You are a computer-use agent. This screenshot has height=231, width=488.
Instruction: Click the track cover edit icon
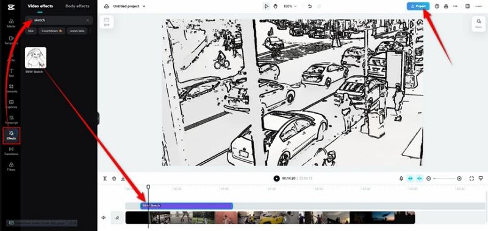tap(117, 218)
